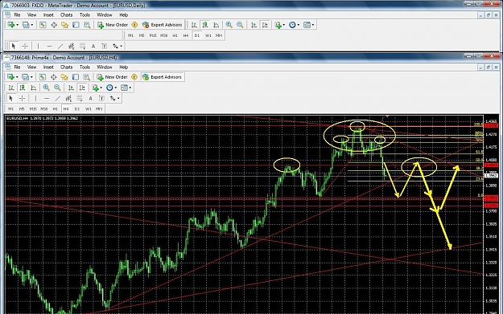
Task: Open the Insert menu in the FXDD window
Action: 48,15
